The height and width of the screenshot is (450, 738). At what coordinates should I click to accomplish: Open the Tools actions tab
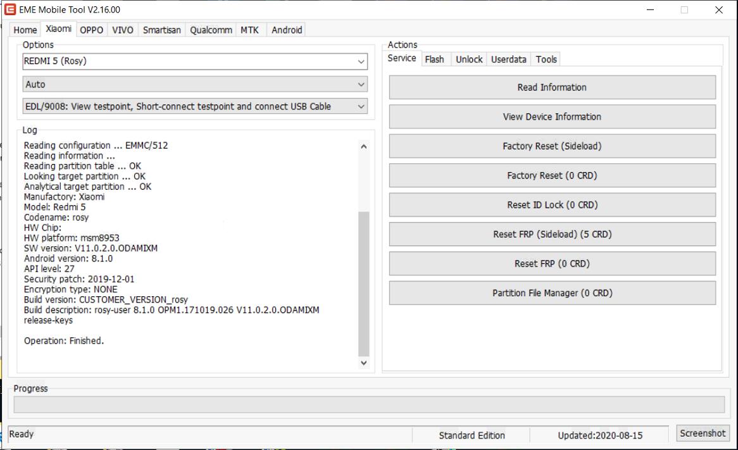click(x=546, y=59)
